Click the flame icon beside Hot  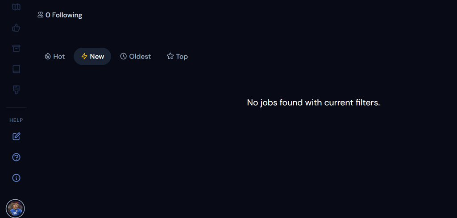[x=48, y=57]
